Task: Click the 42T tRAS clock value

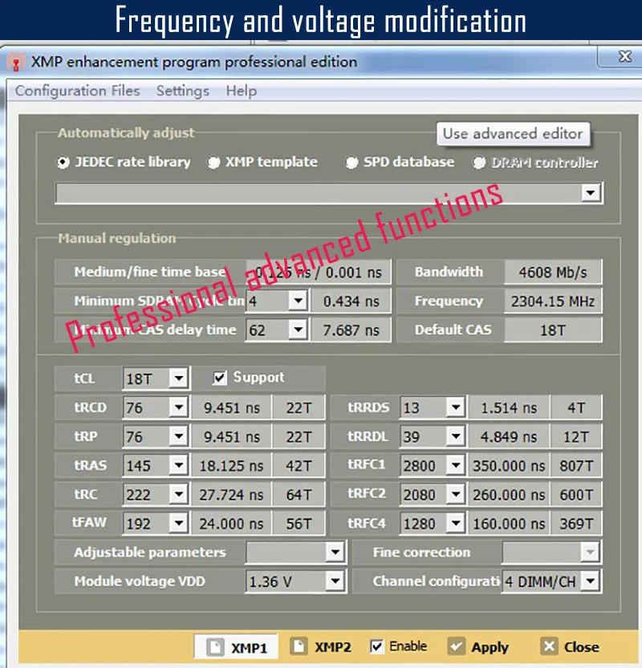Action: (x=299, y=466)
